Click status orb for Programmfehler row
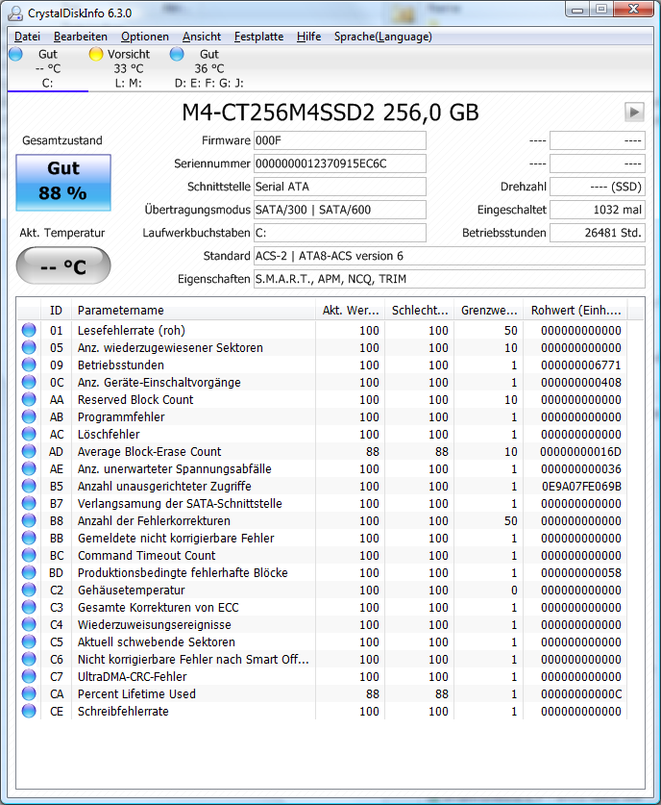Image resolution: width=661 pixels, height=805 pixels. pyautogui.click(x=29, y=416)
